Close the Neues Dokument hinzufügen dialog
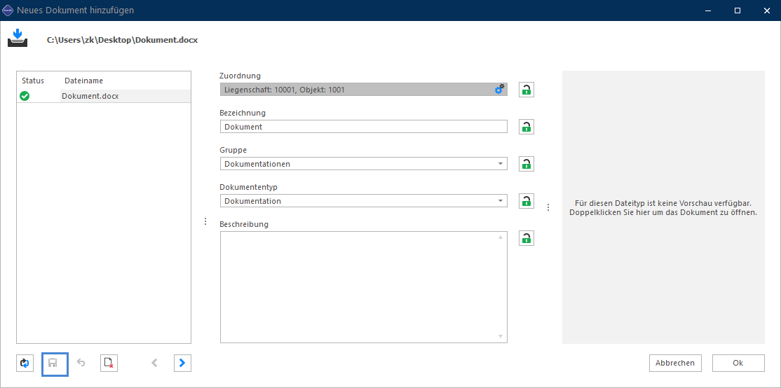781x388 pixels. [x=766, y=11]
